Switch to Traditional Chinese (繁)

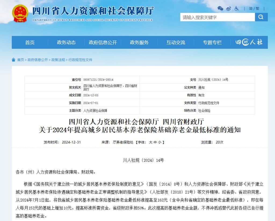pyautogui.click(x=258, y=9)
